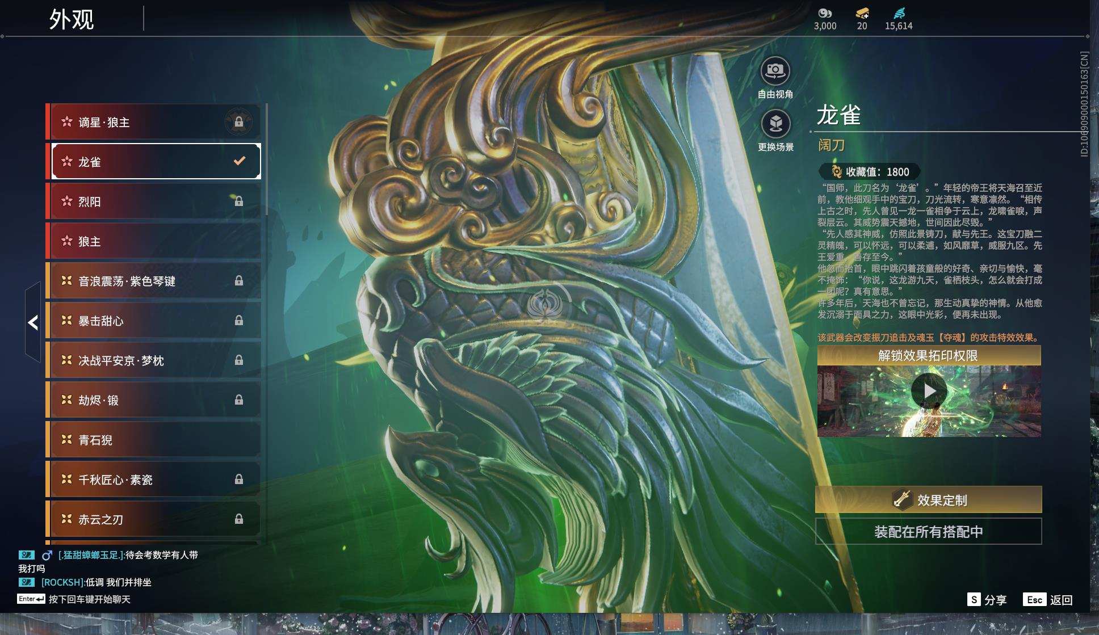1099x635 pixels.
Task: Click the skin list scrollbar
Action: point(266,159)
